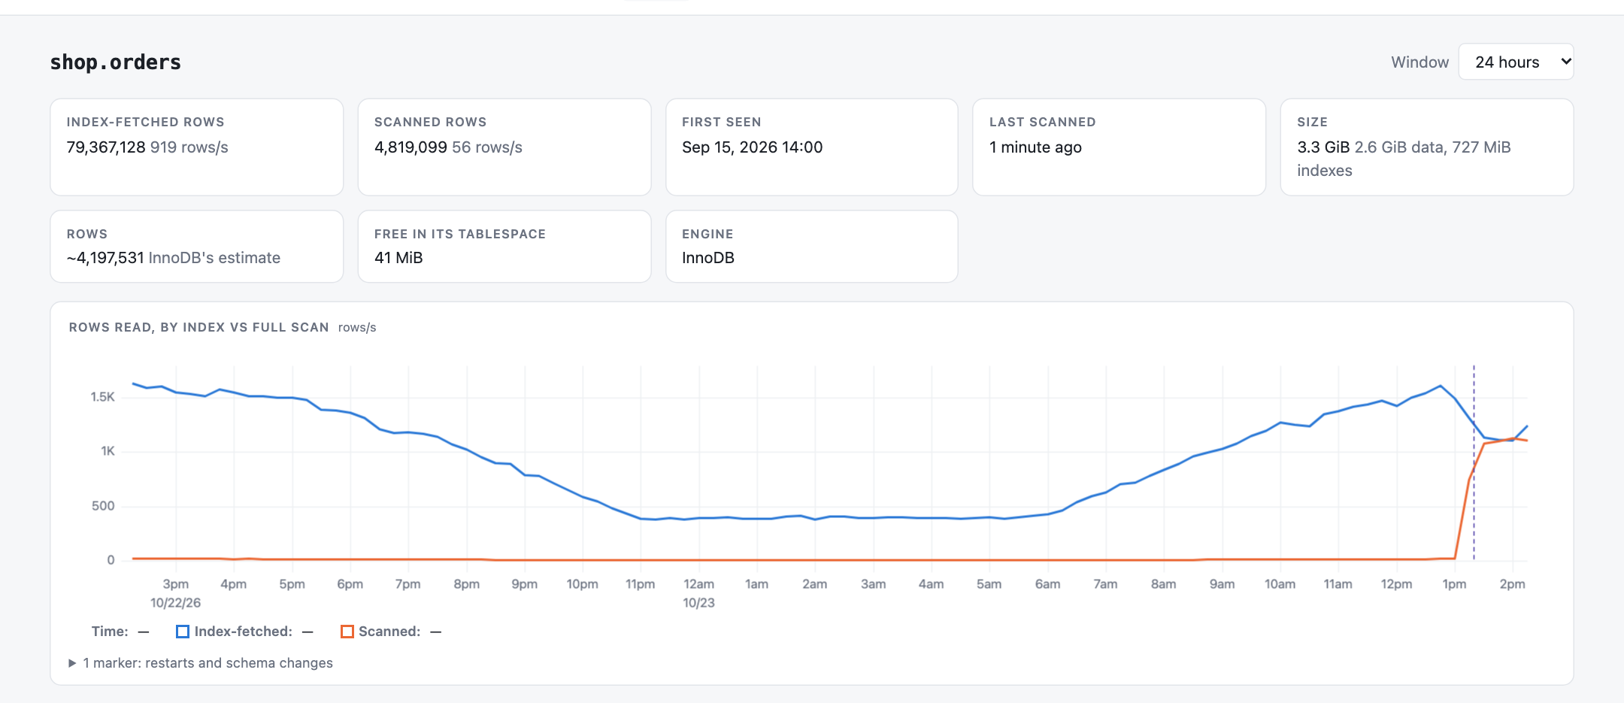1624x703 pixels.
Task: Click the blue Index-fetched legend swatch
Action: 182,632
